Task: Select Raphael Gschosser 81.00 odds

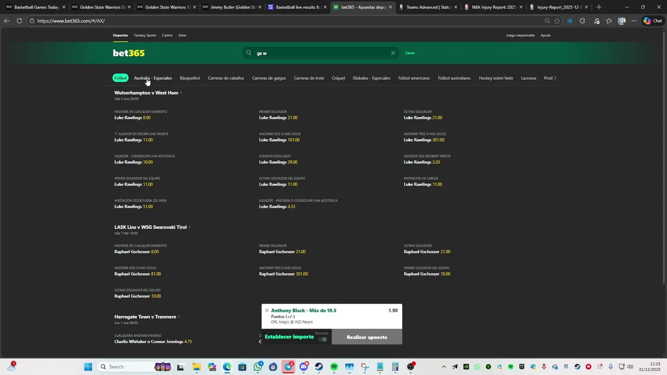Action: [x=138, y=274]
